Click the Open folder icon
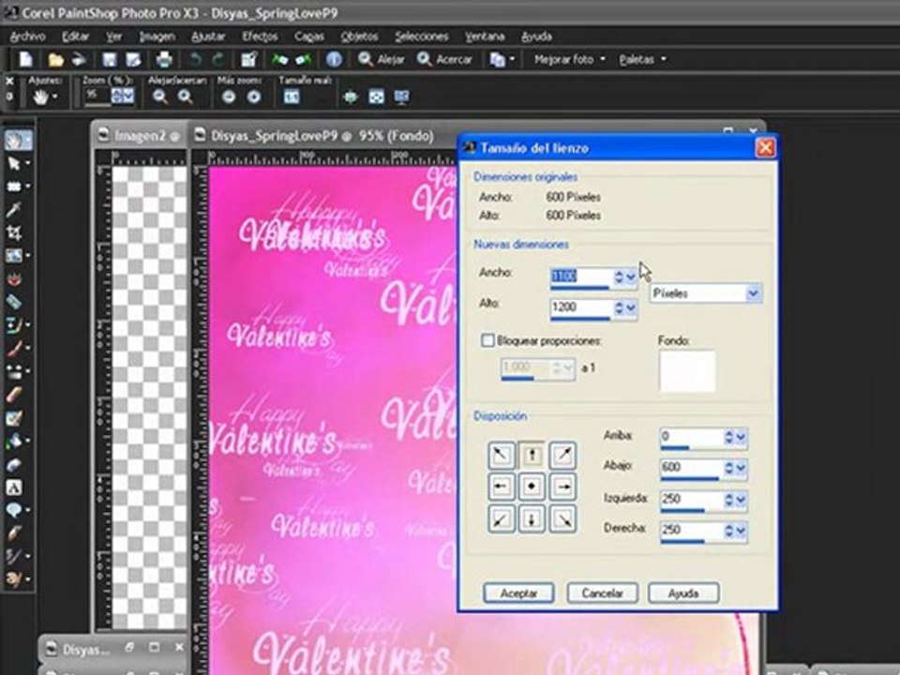The height and width of the screenshot is (675, 900). pos(56,59)
